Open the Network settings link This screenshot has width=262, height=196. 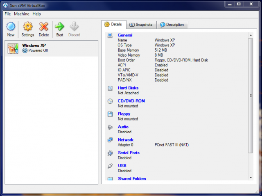click(126, 140)
